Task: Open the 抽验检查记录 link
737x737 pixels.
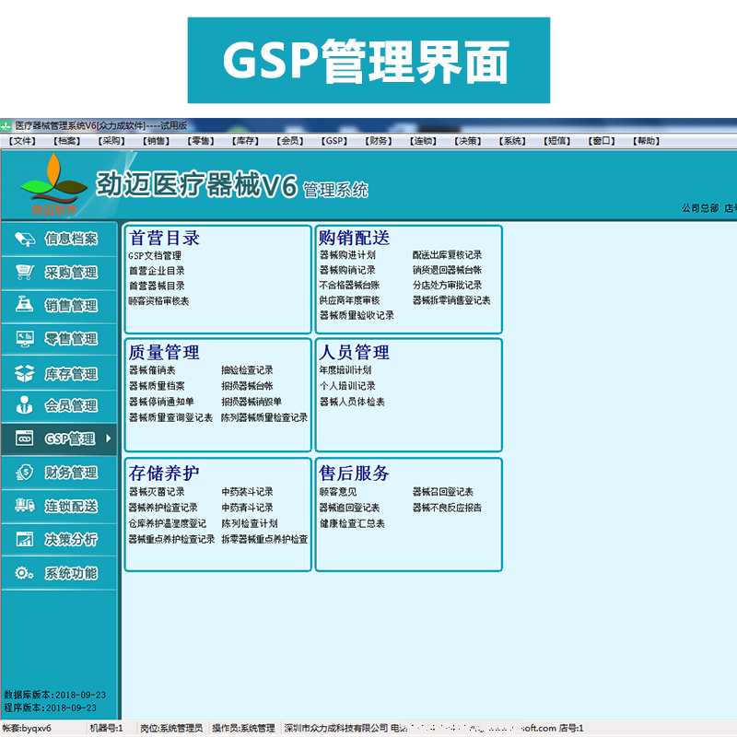Action: 247,370
